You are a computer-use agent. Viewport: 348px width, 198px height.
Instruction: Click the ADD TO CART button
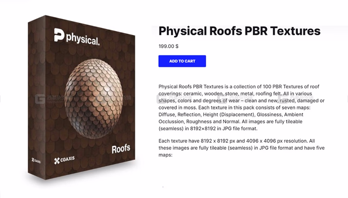182,61
